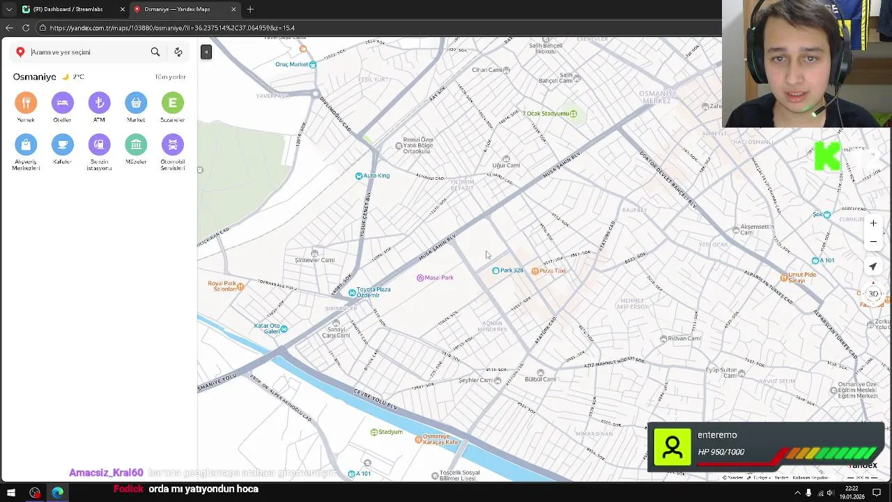Open the Pizza Taxi marker
892x502 pixels.
pyautogui.click(x=535, y=271)
